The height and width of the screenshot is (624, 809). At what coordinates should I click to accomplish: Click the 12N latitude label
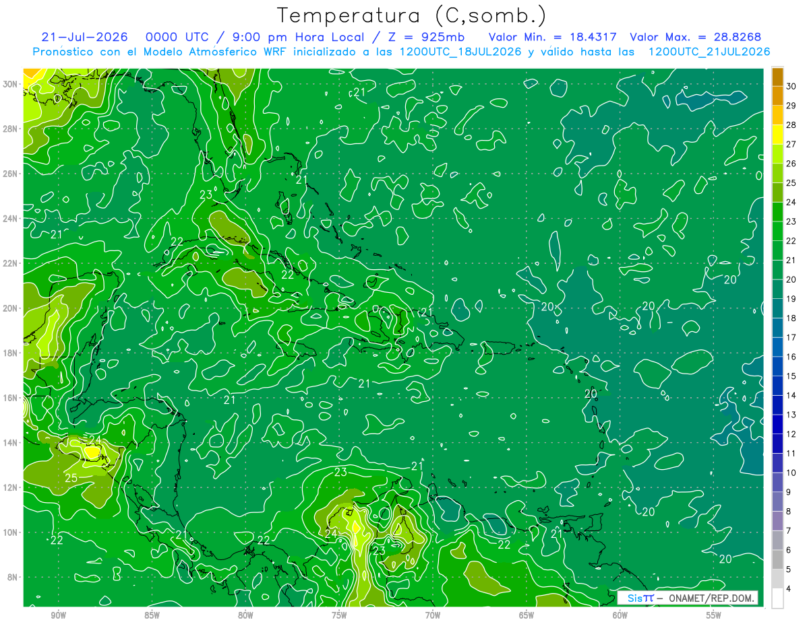click(x=10, y=487)
